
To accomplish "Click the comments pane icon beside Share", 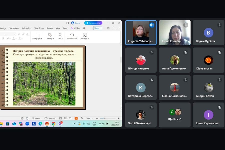I will [x=108, y=28].
